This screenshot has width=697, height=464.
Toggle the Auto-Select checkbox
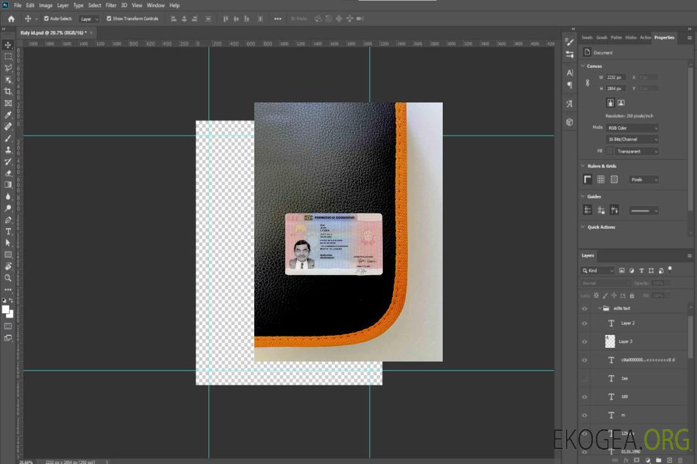[x=46, y=19]
